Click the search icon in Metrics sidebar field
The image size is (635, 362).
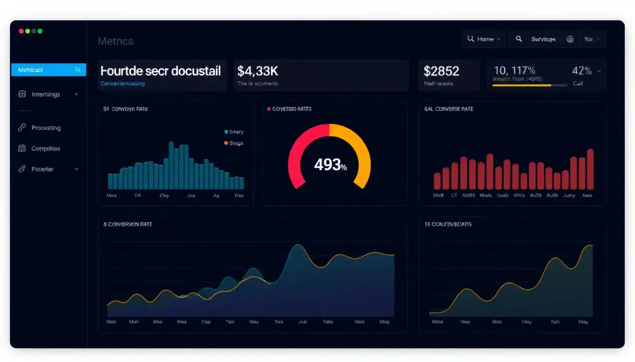(x=79, y=69)
